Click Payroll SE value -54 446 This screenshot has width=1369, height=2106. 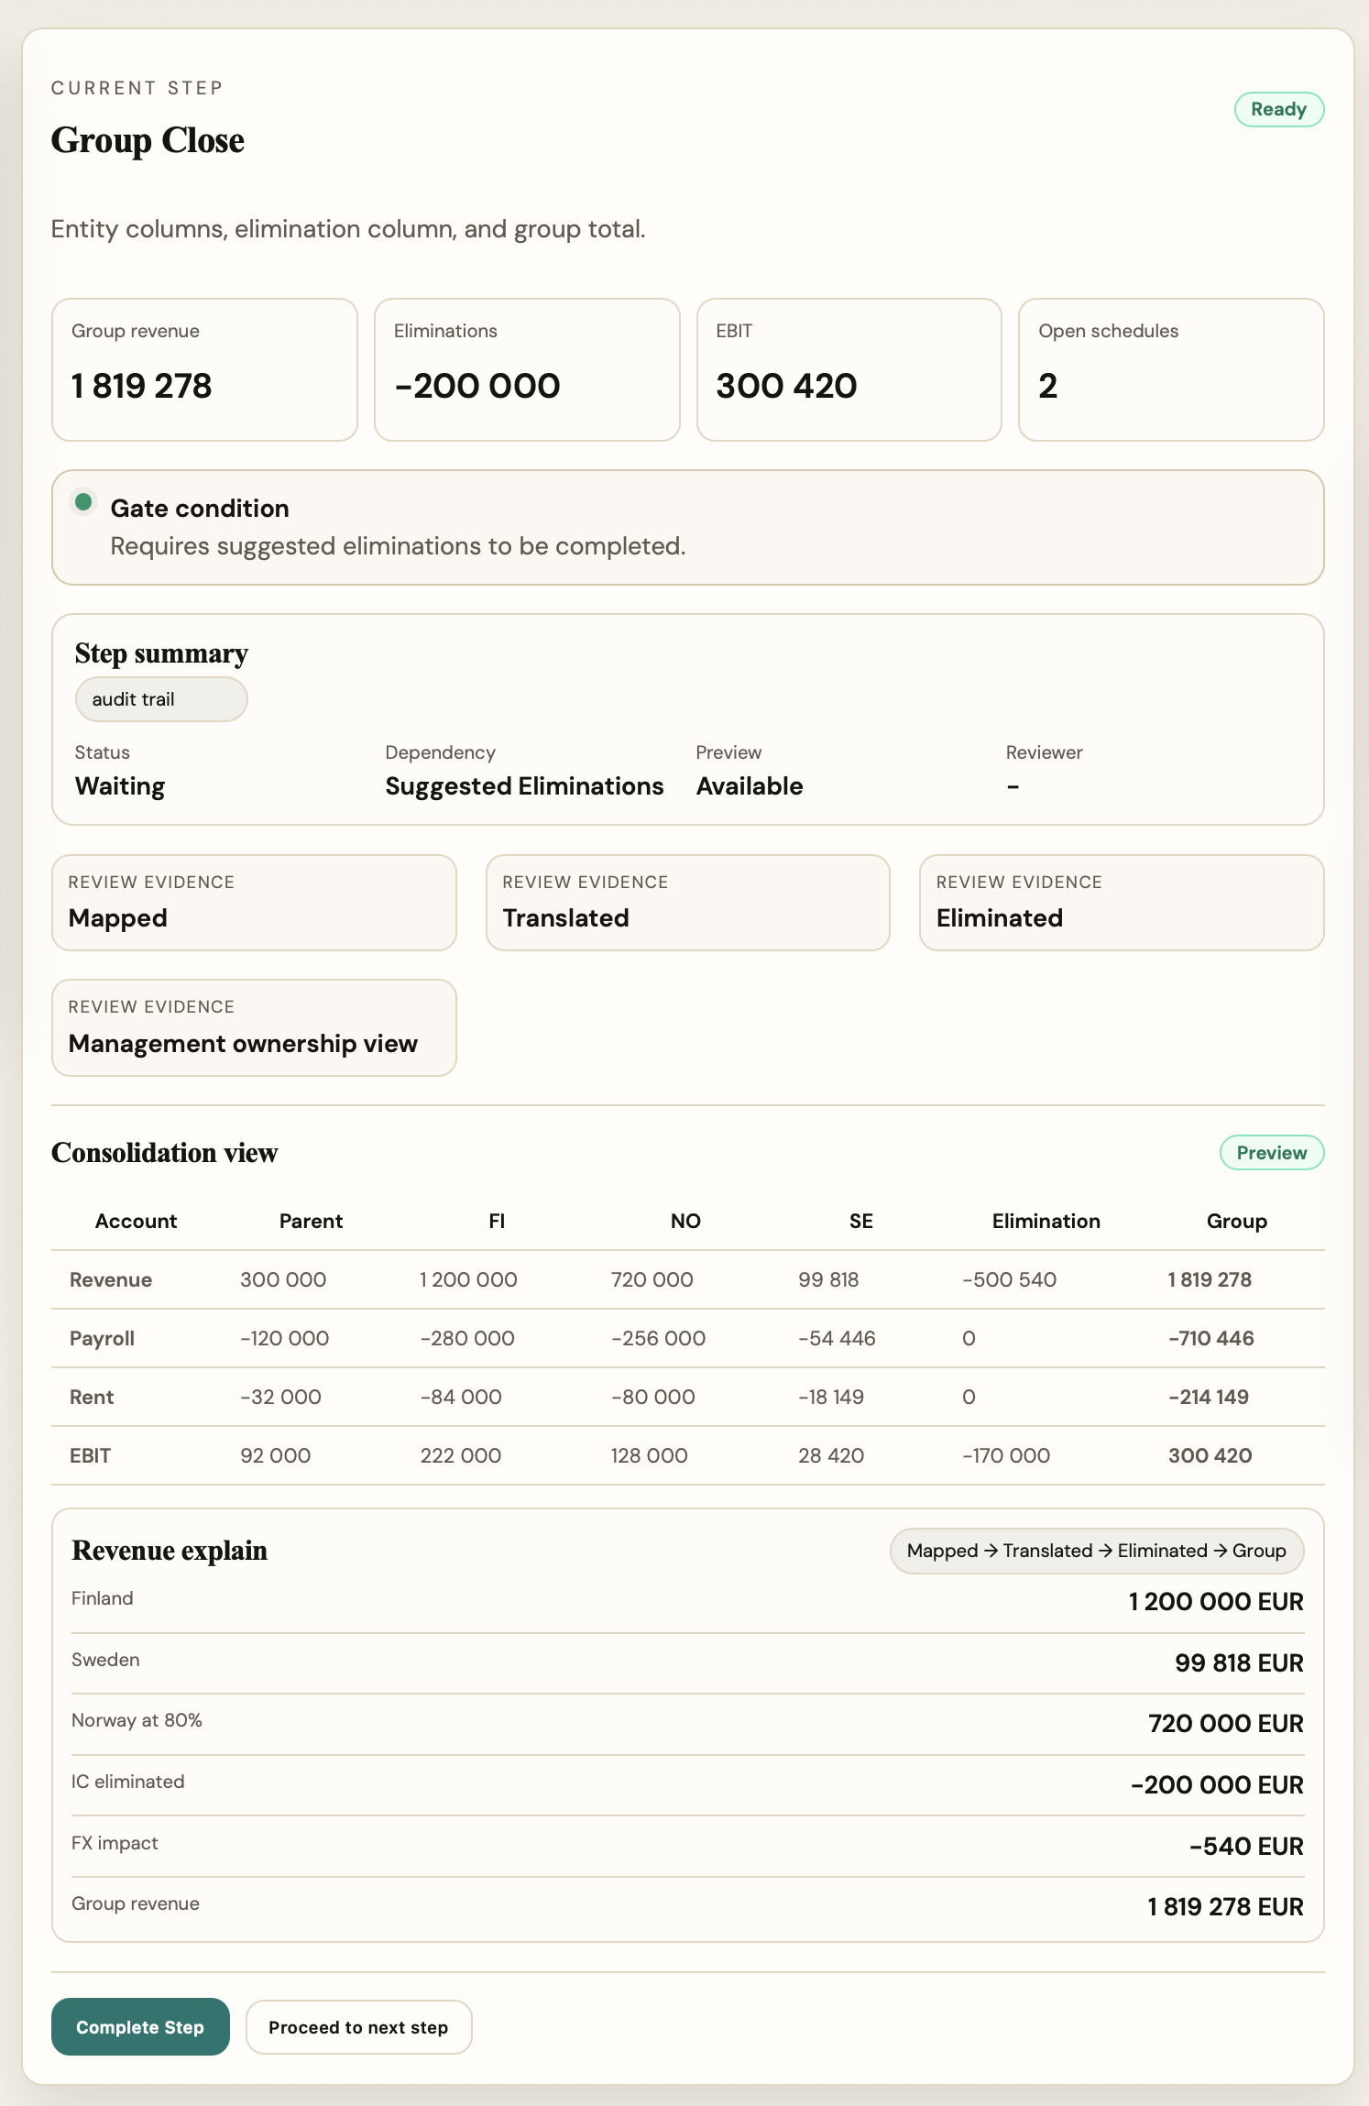[837, 1338]
